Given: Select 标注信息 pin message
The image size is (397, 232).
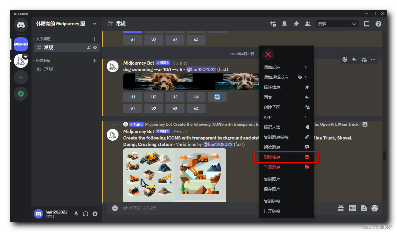Looking at the screenshot, I should (286, 87).
